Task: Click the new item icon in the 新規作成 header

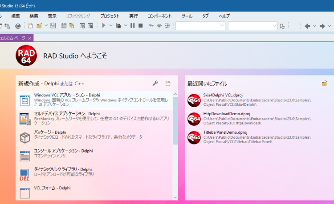Action: coord(168,83)
